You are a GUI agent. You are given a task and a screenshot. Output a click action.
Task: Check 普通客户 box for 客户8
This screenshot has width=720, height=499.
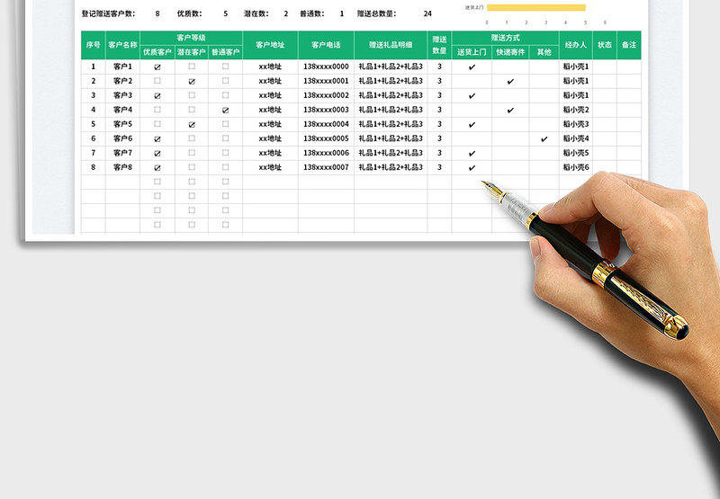pyautogui.click(x=225, y=167)
